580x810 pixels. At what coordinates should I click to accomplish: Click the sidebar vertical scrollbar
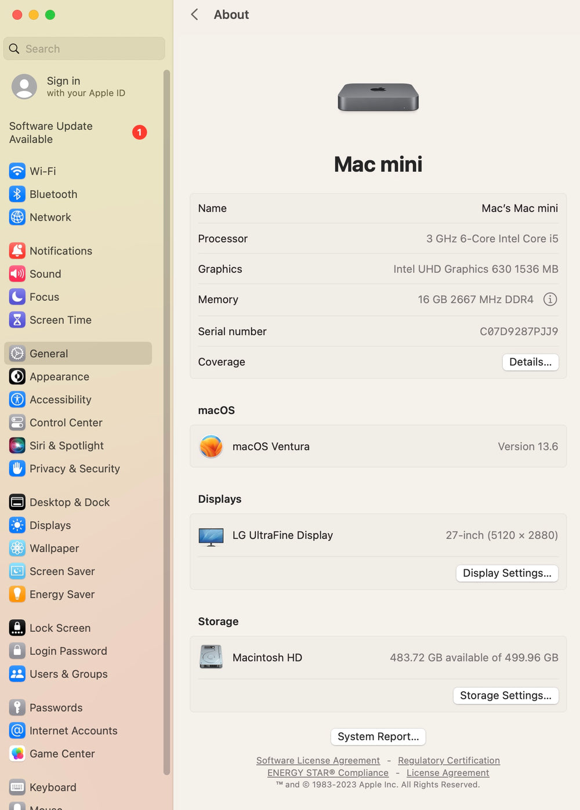(167, 406)
